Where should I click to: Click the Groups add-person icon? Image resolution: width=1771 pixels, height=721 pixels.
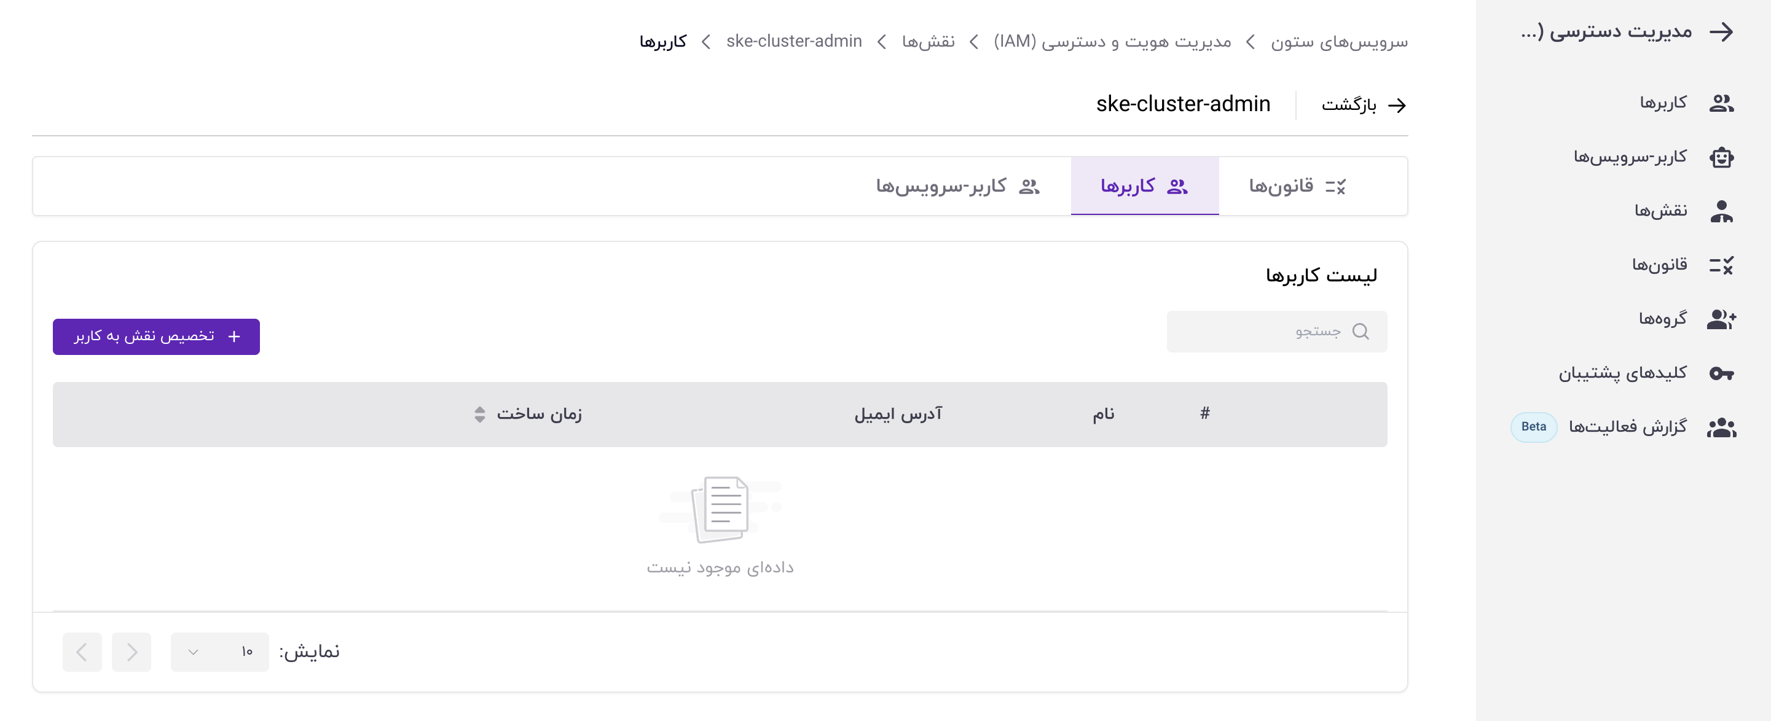[x=1721, y=319]
